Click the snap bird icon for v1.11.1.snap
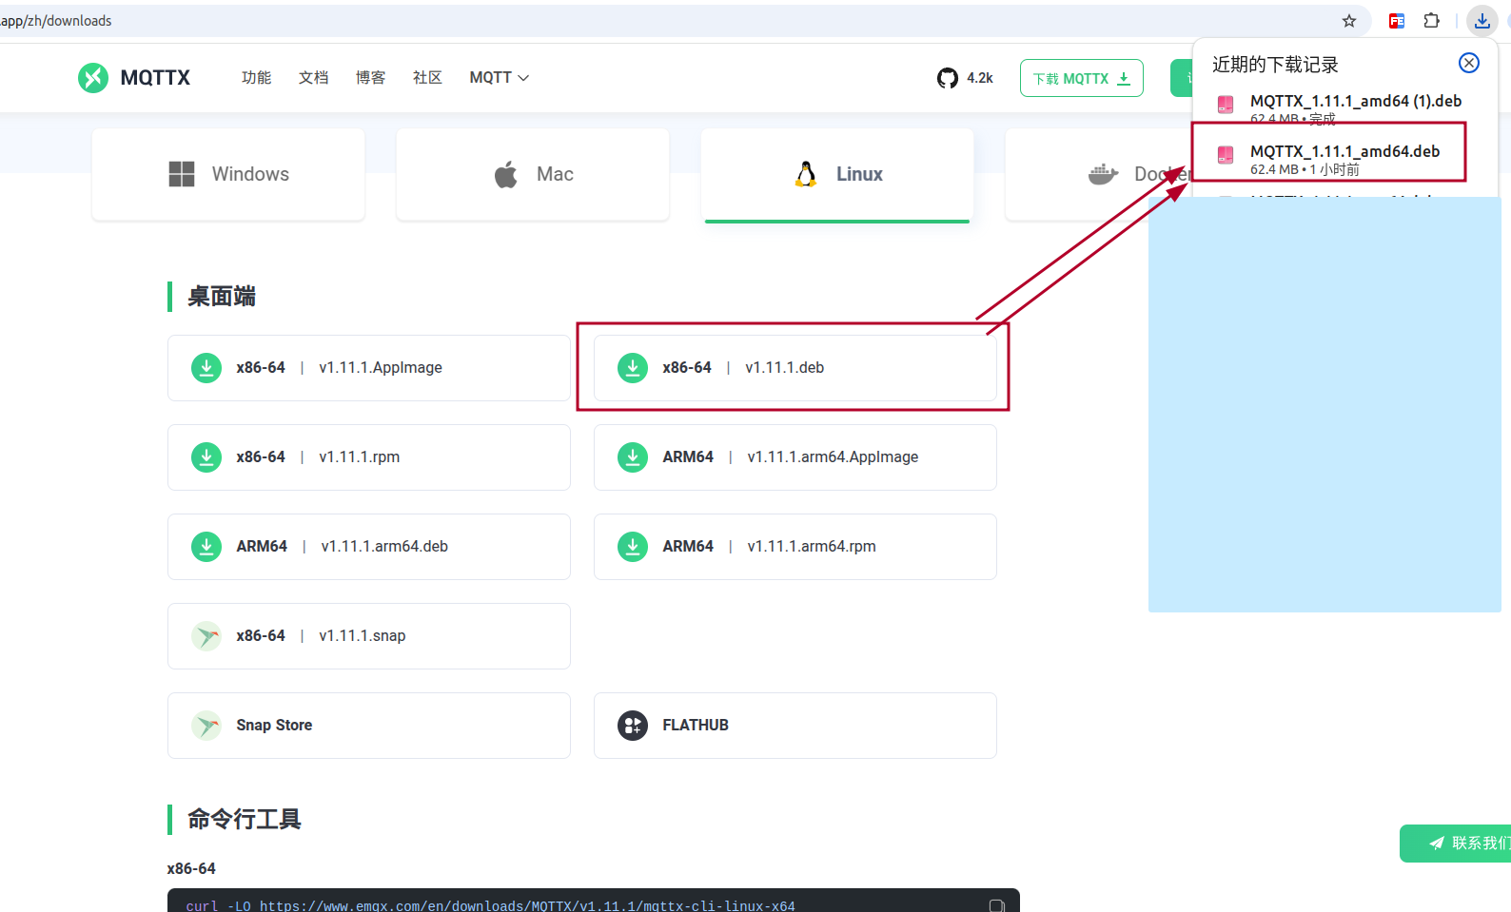This screenshot has height=912, width=1511. 206,636
